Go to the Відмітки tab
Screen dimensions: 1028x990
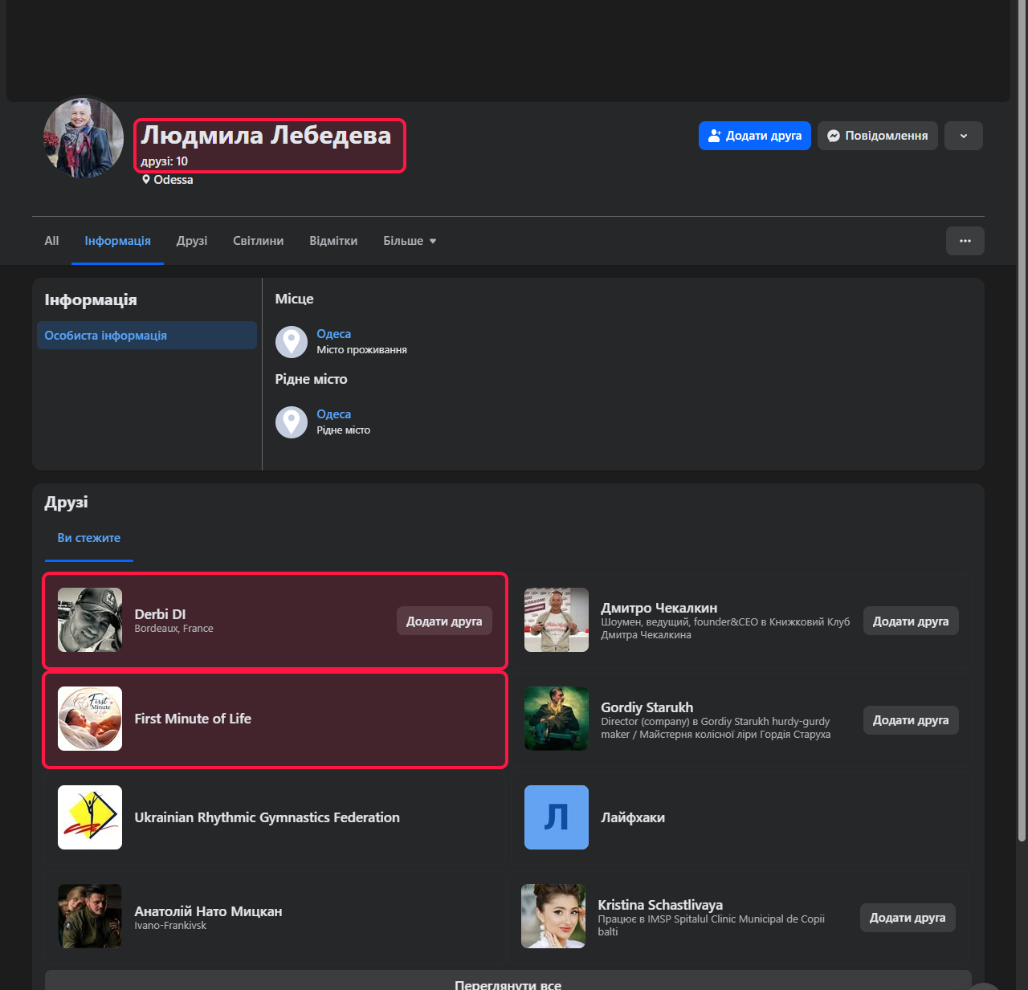pyautogui.click(x=333, y=241)
